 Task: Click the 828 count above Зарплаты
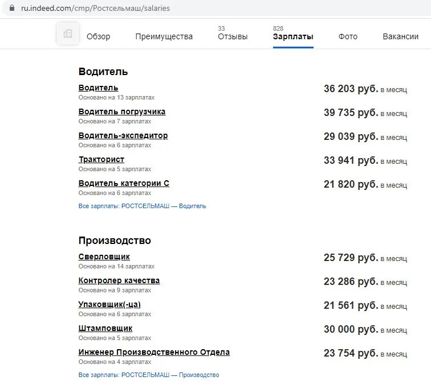coord(278,28)
